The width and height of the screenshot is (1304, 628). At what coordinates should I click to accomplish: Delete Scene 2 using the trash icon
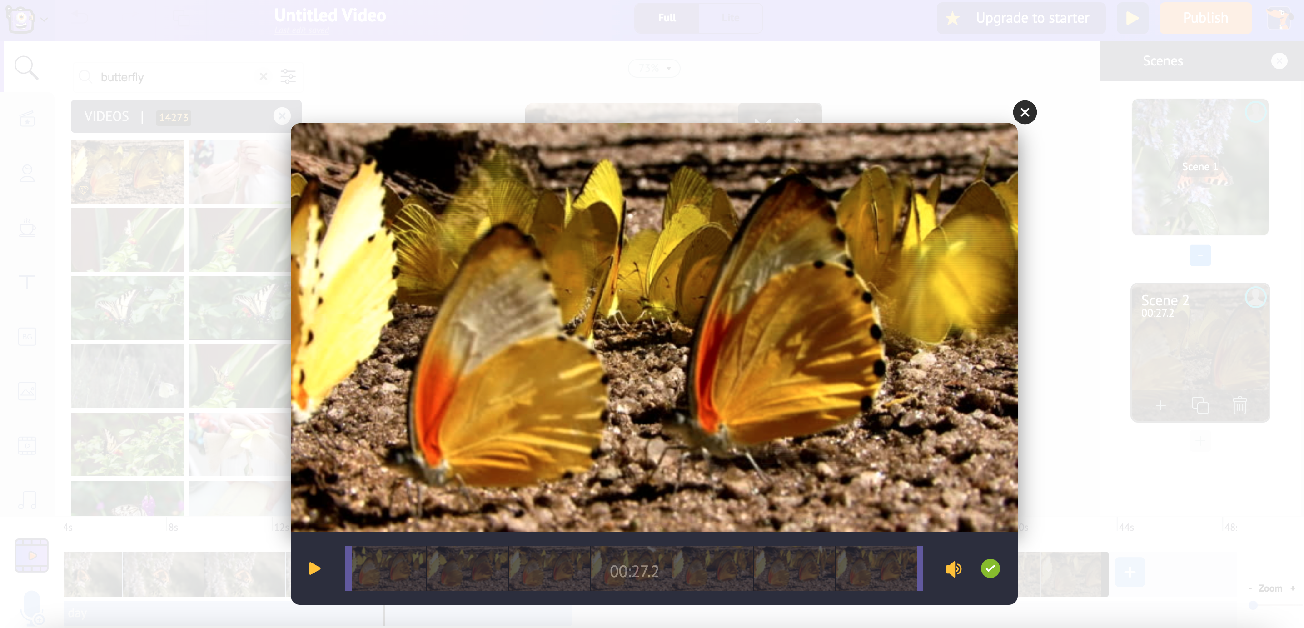[x=1240, y=405]
